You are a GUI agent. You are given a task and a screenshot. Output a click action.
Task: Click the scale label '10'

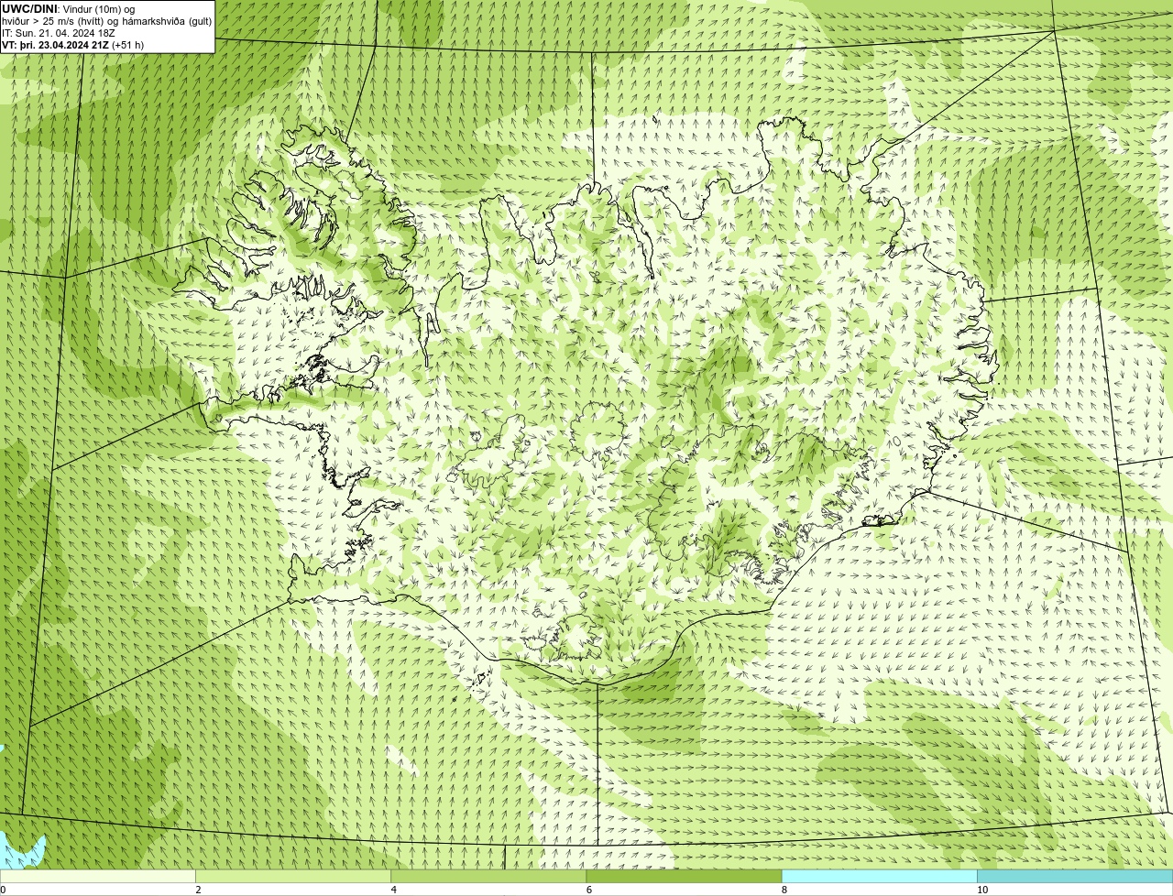coord(981,890)
